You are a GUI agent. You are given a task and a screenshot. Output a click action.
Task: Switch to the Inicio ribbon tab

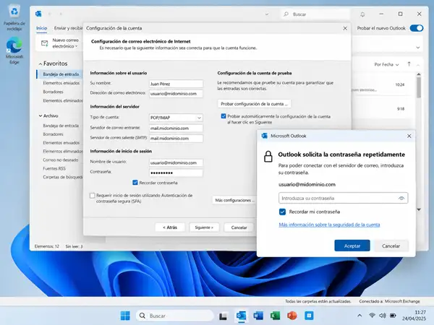[x=41, y=28]
